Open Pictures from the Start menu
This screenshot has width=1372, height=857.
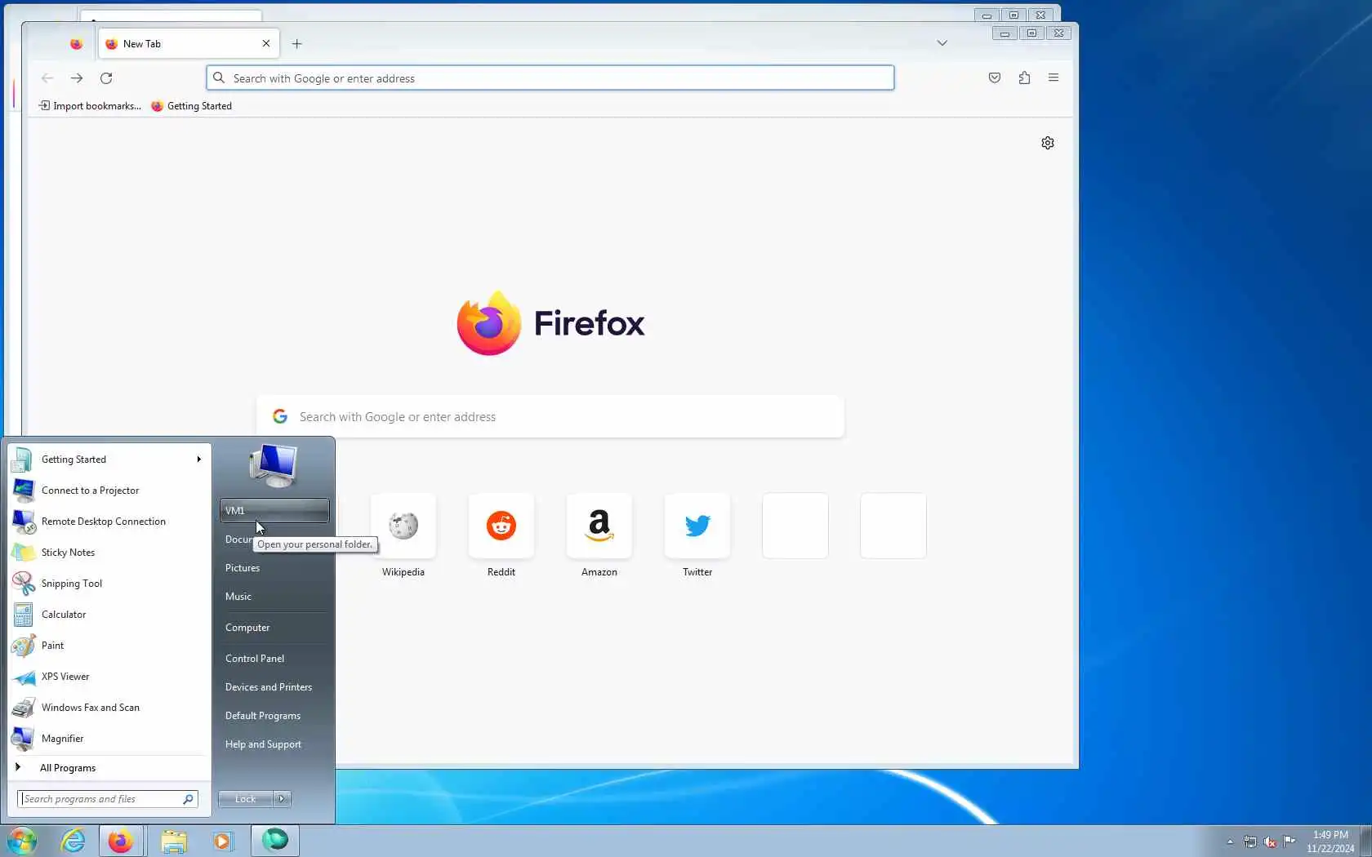pyautogui.click(x=274, y=568)
